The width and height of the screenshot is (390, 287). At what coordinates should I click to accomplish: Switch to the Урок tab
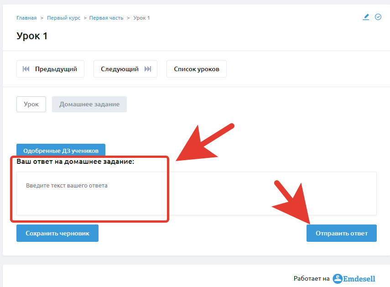point(31,104)
